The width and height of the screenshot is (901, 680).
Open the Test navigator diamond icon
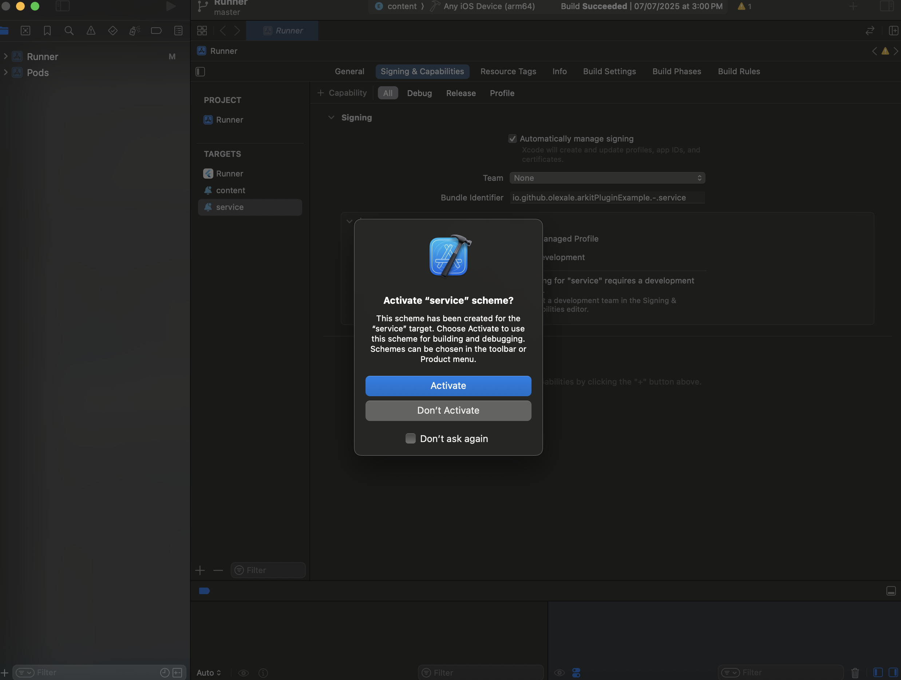[113, 31]
